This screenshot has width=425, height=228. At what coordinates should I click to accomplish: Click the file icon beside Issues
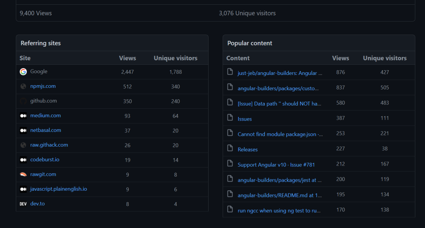coord(230,117)
